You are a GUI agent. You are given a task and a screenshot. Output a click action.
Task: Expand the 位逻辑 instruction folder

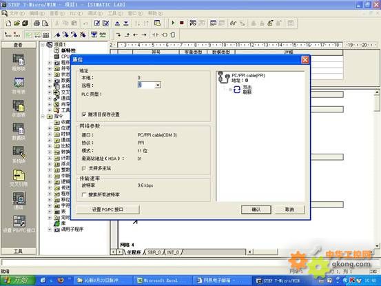click(50, 128)
